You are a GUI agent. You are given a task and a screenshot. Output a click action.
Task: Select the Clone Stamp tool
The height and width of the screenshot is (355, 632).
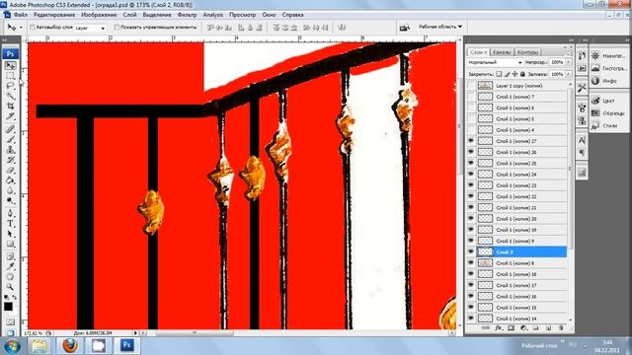(11, 149)
